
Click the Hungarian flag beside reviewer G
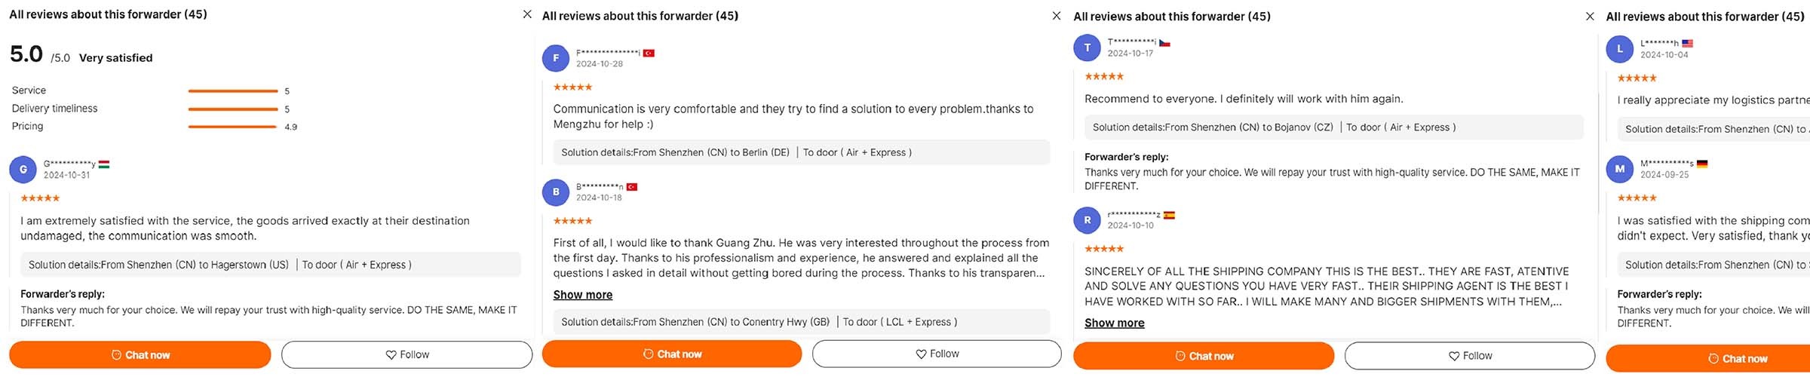pos(104,164)
